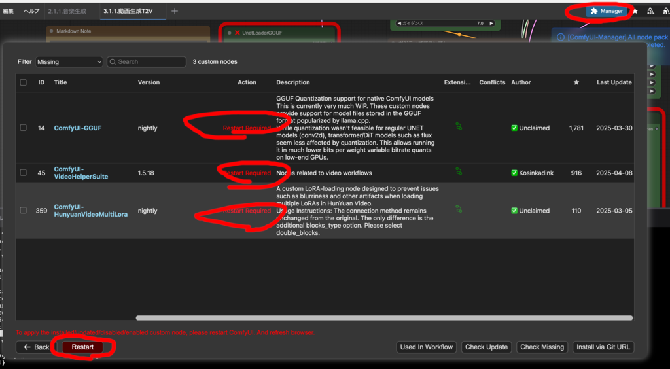Screen dimensions: 670x369
Task: Open the Manager from the top bar
Action: click(x=607, y=12)
